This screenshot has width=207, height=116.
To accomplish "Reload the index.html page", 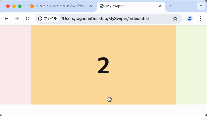I will 27,19.
